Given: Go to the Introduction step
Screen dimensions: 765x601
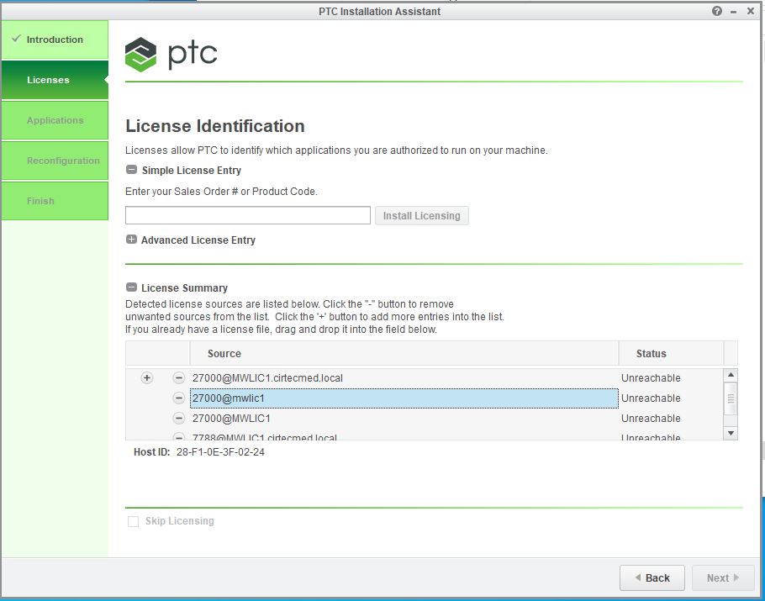Looking at the screenshot, I should click(x=55, y=40).
